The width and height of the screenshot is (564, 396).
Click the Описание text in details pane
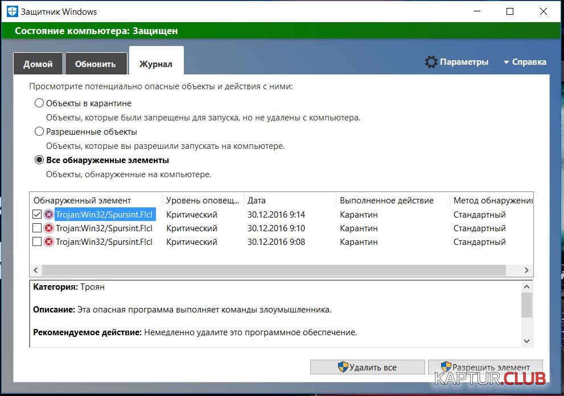(182, 310)
